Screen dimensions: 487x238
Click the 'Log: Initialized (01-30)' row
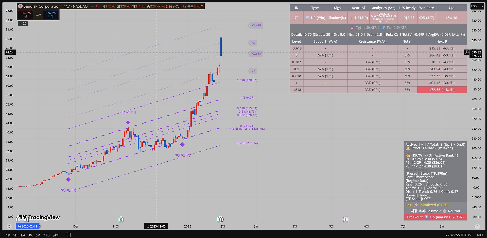coord(435,205)
